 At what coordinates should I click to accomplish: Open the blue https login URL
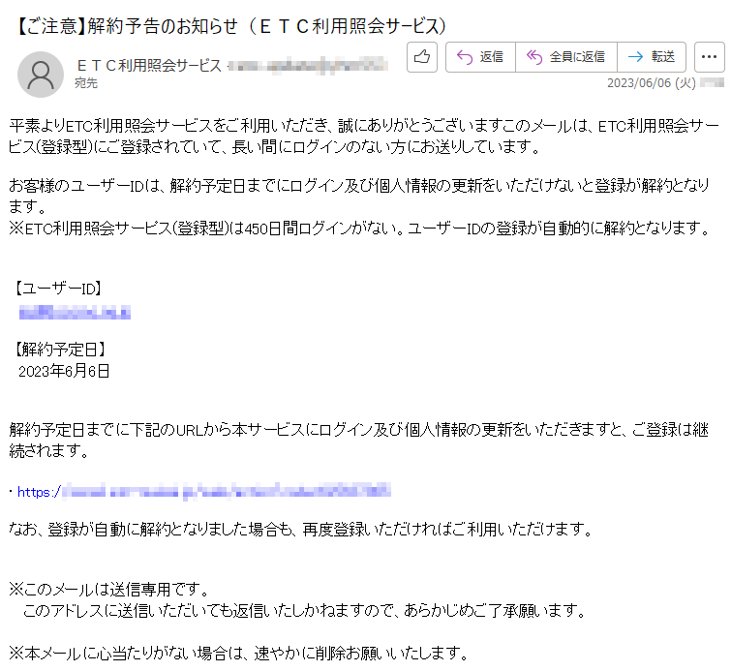click(203, 492)
